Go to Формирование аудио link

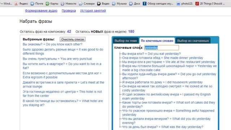click(41, 10)
